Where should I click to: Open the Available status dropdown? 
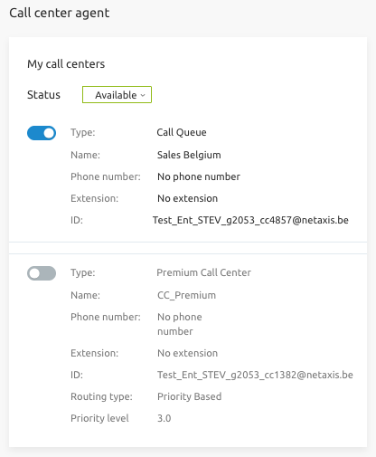pyautogui.click(x=117, y=95)
